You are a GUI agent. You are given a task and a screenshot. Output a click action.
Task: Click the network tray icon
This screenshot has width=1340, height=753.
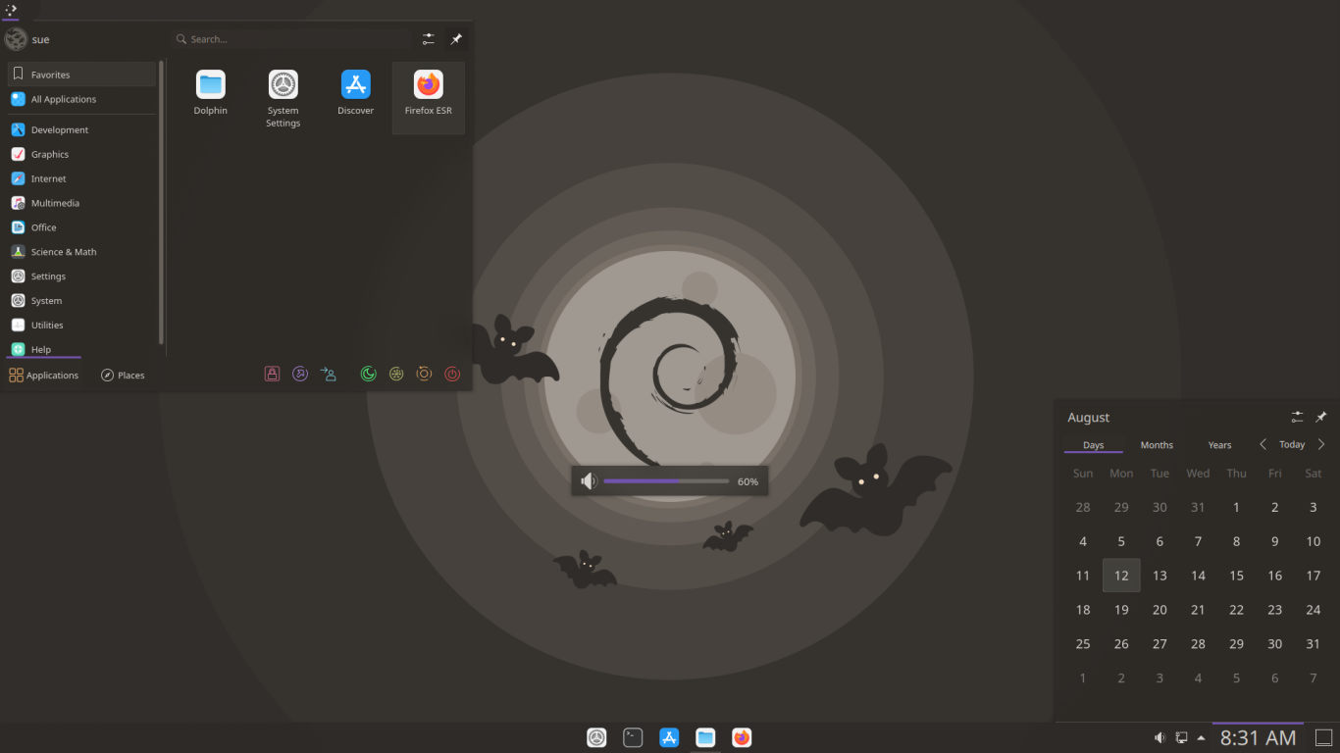[1181, 737]
